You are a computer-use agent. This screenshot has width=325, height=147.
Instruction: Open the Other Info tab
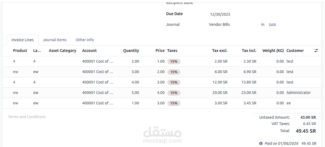click(x=85, y=40)
